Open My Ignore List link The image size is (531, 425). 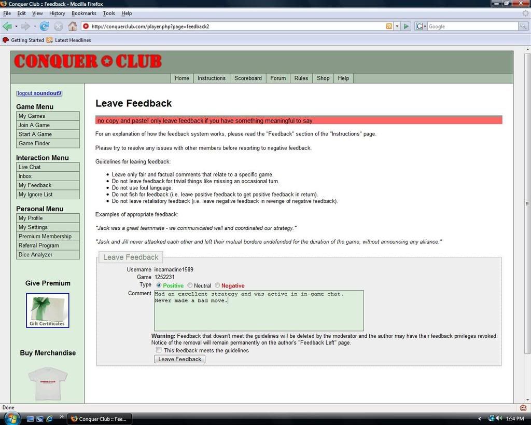(48, 195)
